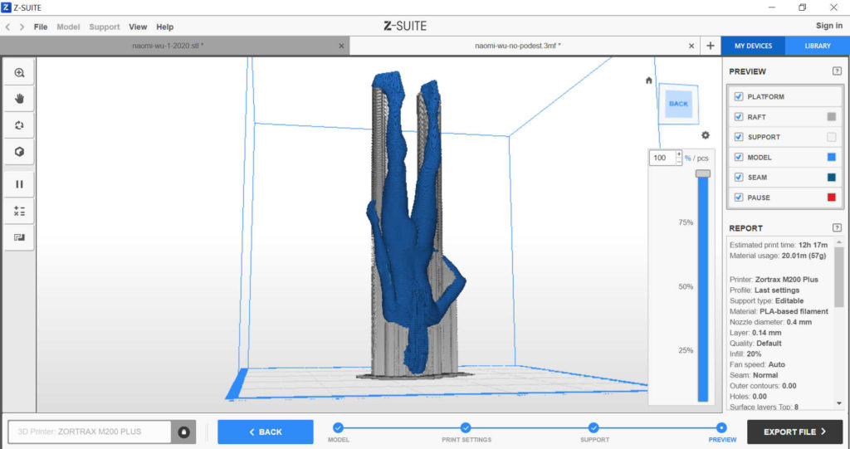Go back with the left arrow
Screen dimensions: 850x449
[7, 27]
